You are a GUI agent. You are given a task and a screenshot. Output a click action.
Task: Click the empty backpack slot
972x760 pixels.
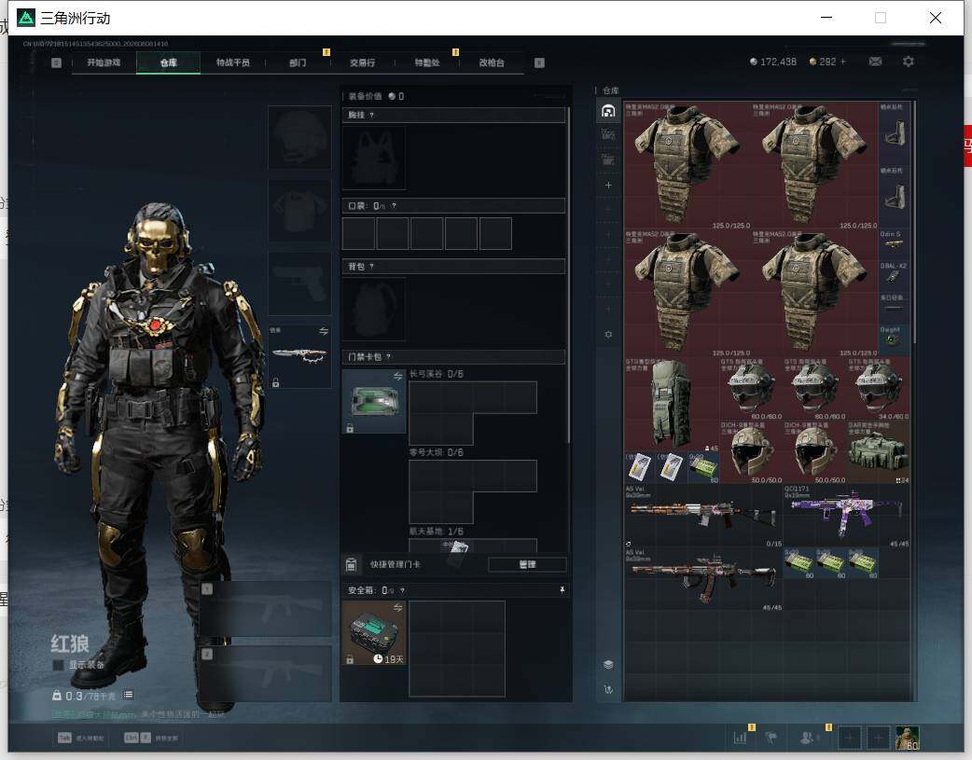pos(374,309)
